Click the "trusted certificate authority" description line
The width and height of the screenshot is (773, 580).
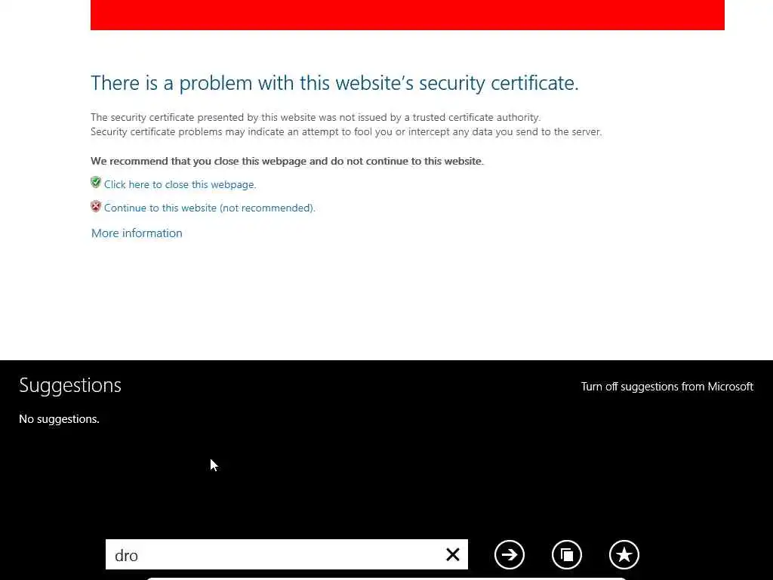(316, 117)
